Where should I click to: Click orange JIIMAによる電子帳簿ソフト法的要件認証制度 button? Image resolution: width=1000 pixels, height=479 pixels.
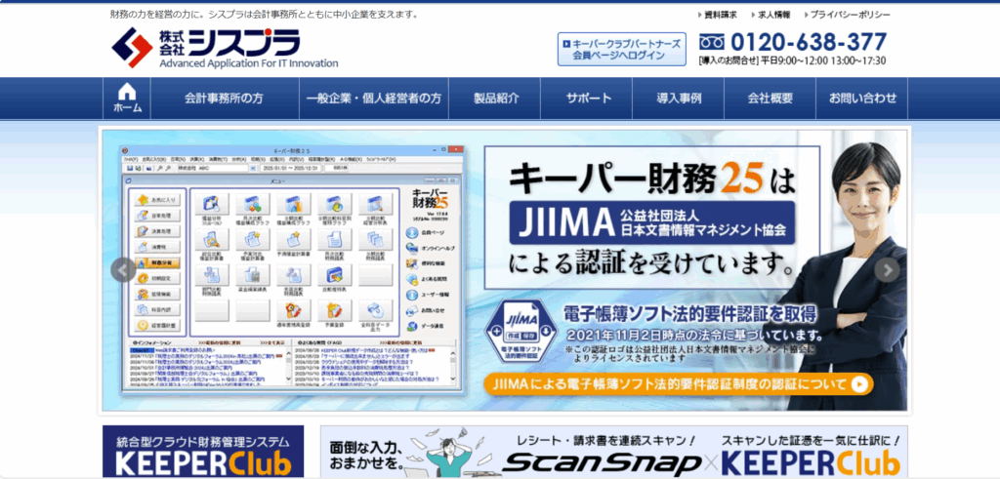pyautogui.click(x=678, y=384)
